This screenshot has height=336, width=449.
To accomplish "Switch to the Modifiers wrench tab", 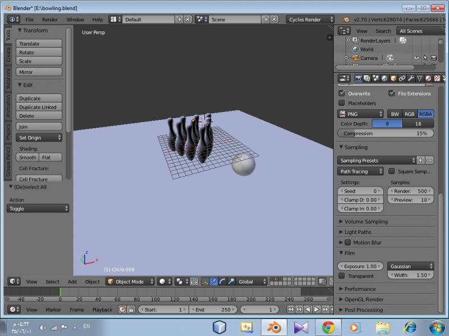I will (x=411, y=78).
